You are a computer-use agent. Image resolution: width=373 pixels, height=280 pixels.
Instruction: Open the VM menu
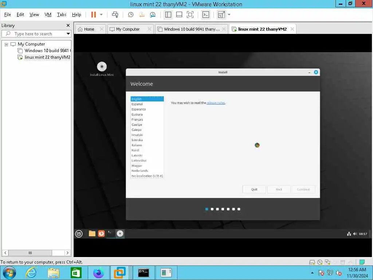(x=48, y=15)
